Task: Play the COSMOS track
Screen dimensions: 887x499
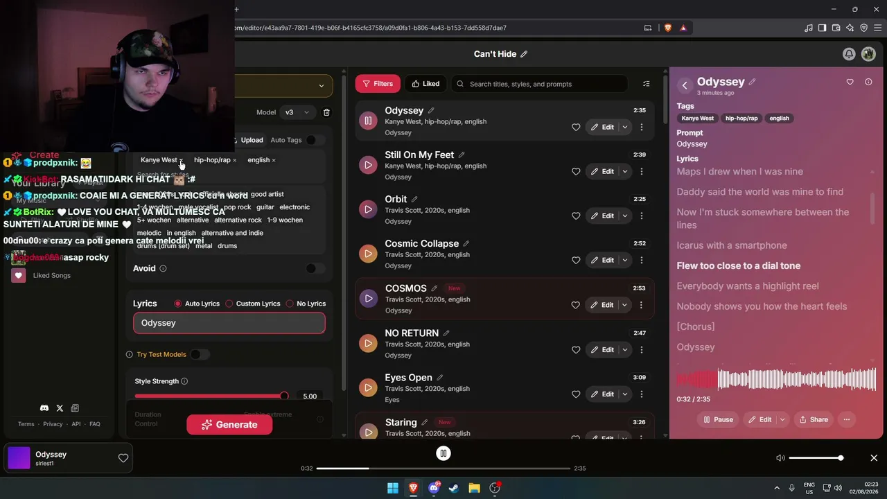Action: click(x=368, y=299)
